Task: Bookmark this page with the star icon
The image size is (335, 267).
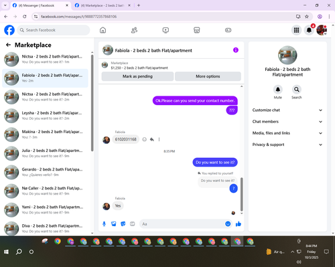Action: pos(307,17)
